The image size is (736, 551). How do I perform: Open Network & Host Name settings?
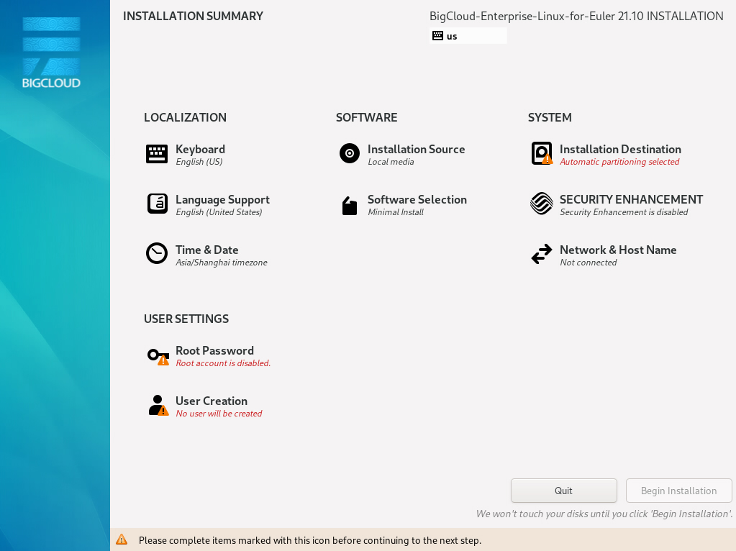tap(618, 250)
